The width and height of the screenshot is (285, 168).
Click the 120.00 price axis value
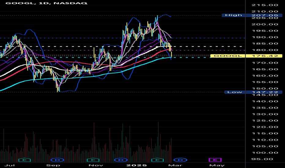tap(265, 127)
